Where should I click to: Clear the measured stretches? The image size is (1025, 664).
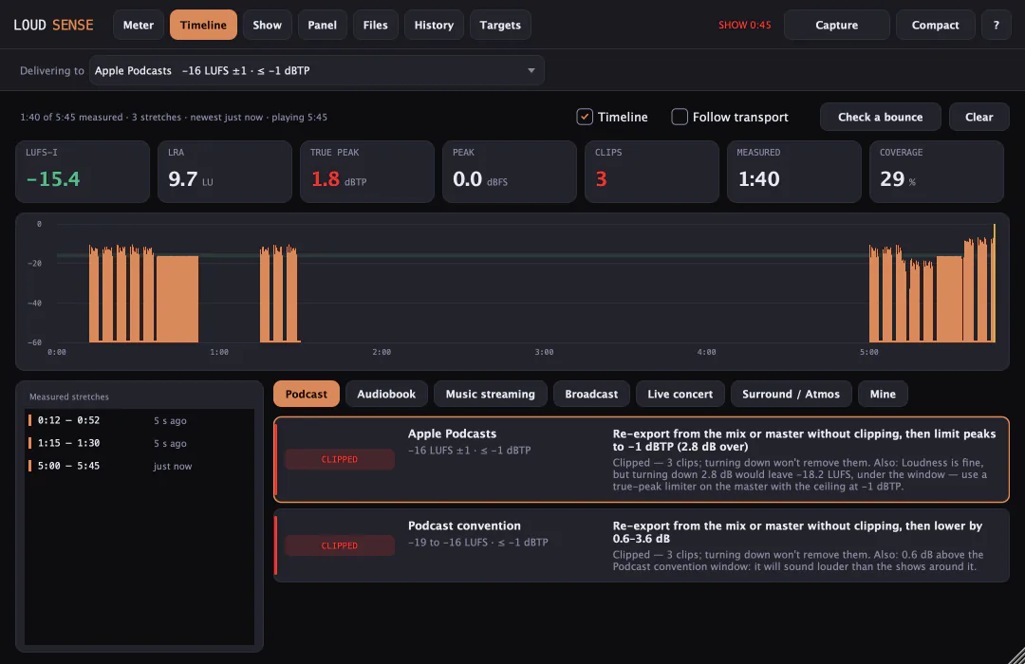tap(979, 117)
